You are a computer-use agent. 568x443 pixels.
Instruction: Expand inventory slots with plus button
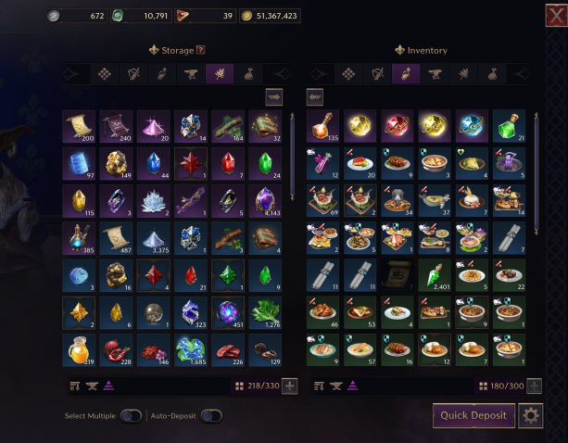click(x=534, y=386)
